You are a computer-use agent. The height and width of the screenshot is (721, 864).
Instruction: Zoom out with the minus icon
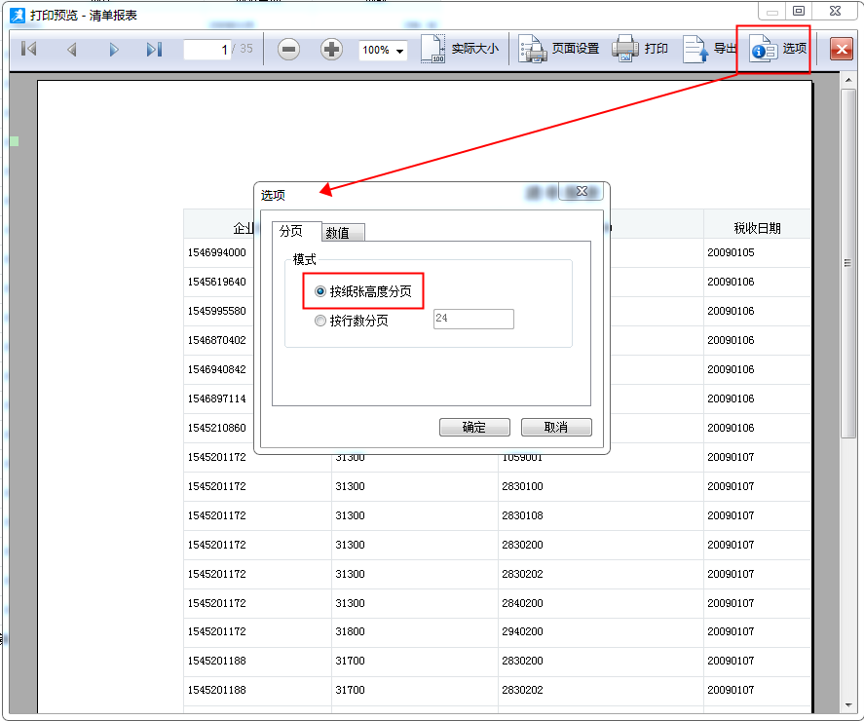288,49
